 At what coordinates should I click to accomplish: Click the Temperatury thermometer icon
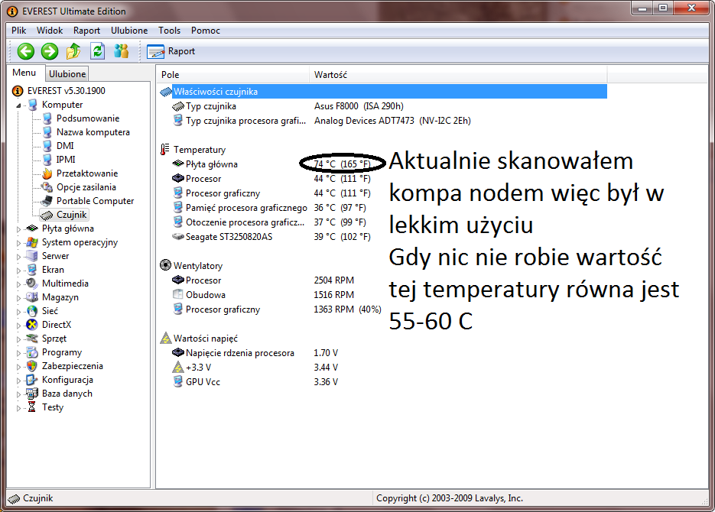coord(165,150)
